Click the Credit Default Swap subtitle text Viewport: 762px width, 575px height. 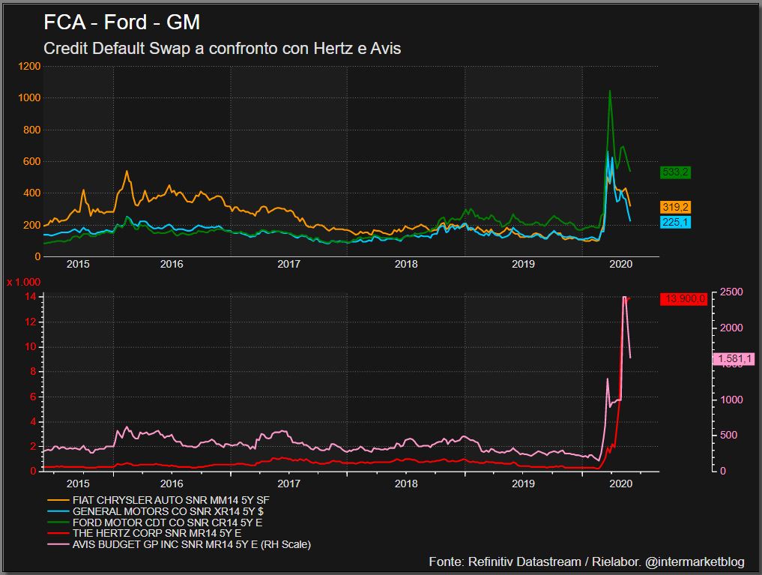click(223, 49)
